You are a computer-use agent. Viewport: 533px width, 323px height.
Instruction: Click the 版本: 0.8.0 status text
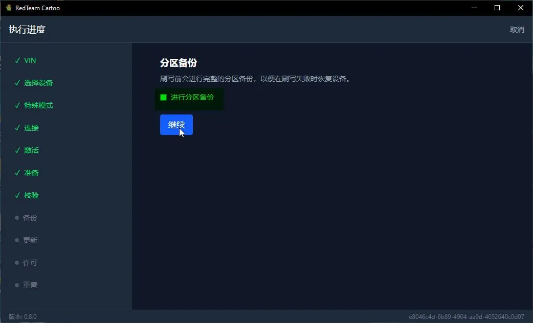click(x=23, y=316)
